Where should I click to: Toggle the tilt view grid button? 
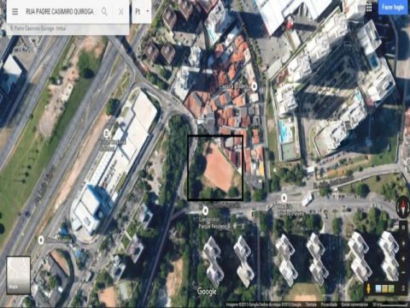(403, 228)
